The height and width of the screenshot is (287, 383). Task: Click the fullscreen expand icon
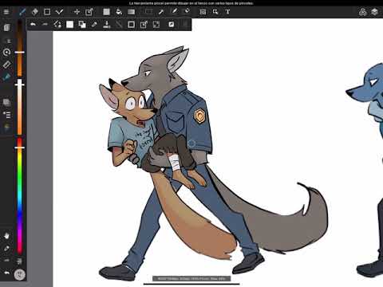(x=156, y=25)
